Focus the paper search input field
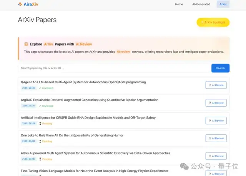This screenshot has width=246, height=176. click(115, 68)
